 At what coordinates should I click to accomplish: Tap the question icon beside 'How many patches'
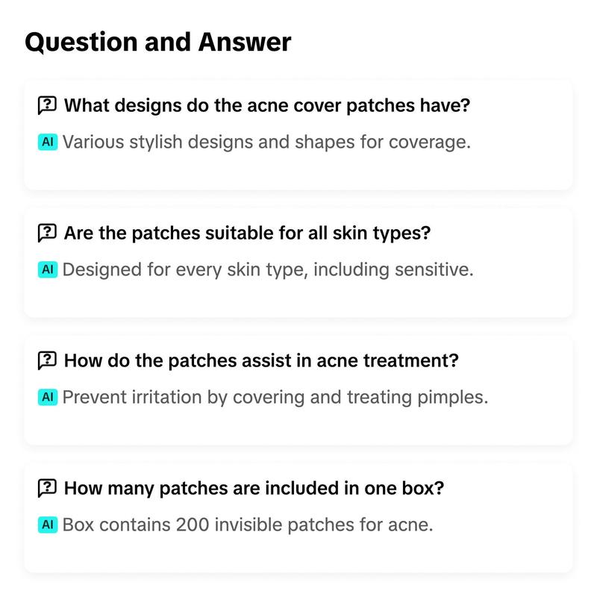click(x=47, y=488)
